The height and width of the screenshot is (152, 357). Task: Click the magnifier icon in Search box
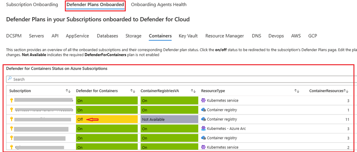(x=10, y=79)
